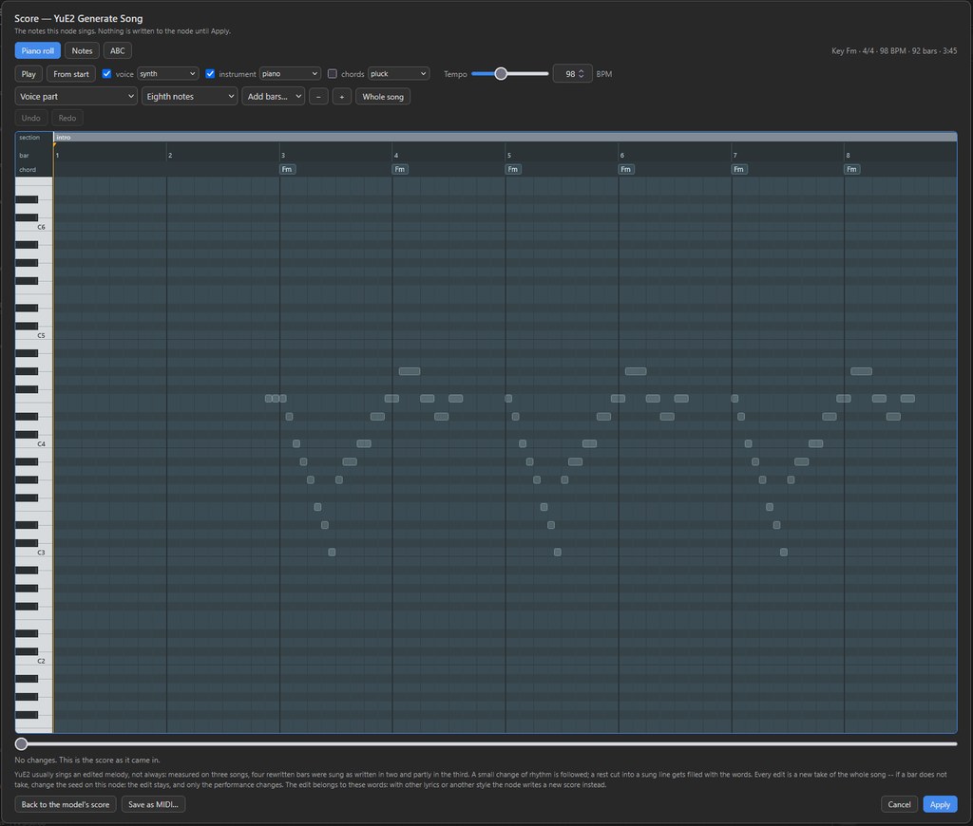Viewport: 973px width, 826px height.
Task: Select the highest note in bar 6
Action: click(636, 371)
